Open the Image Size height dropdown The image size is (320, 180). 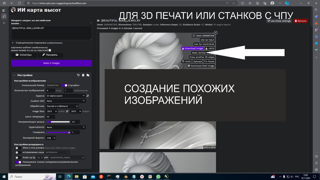[x=75, y=111]
